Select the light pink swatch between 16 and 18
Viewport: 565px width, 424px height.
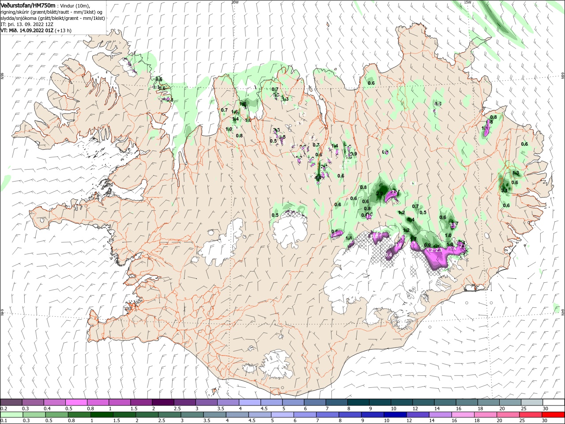(x=462, y=415)
